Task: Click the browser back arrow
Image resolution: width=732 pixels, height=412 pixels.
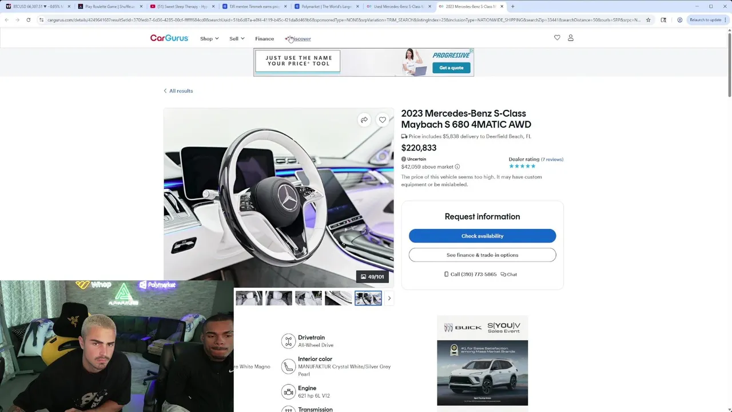Action: (x=6, y=20)
